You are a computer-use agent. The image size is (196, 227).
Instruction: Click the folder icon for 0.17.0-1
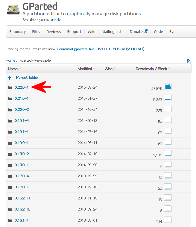[10, 187]
